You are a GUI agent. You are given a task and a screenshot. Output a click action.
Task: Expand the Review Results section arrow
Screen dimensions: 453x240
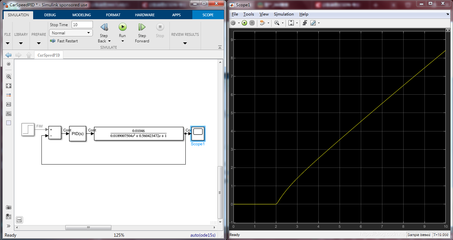185,43
